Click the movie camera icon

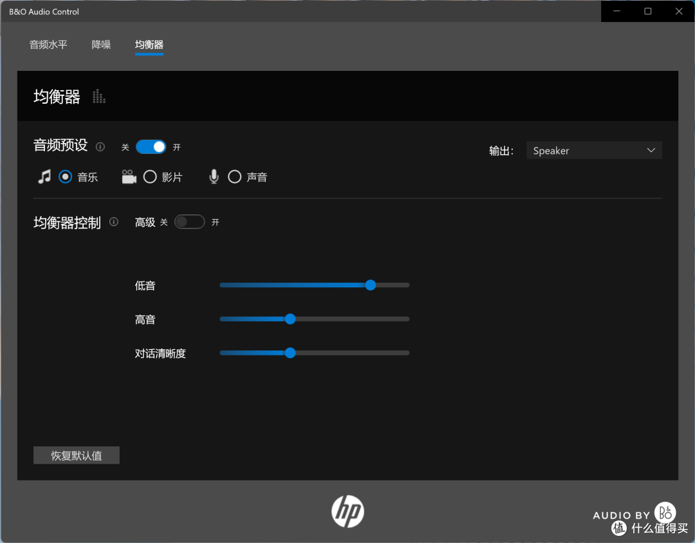point(129,176)
